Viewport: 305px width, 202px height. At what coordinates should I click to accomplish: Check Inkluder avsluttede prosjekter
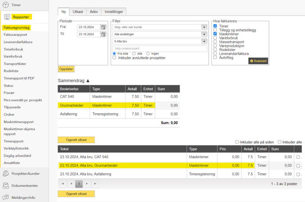tap(114, 58)
